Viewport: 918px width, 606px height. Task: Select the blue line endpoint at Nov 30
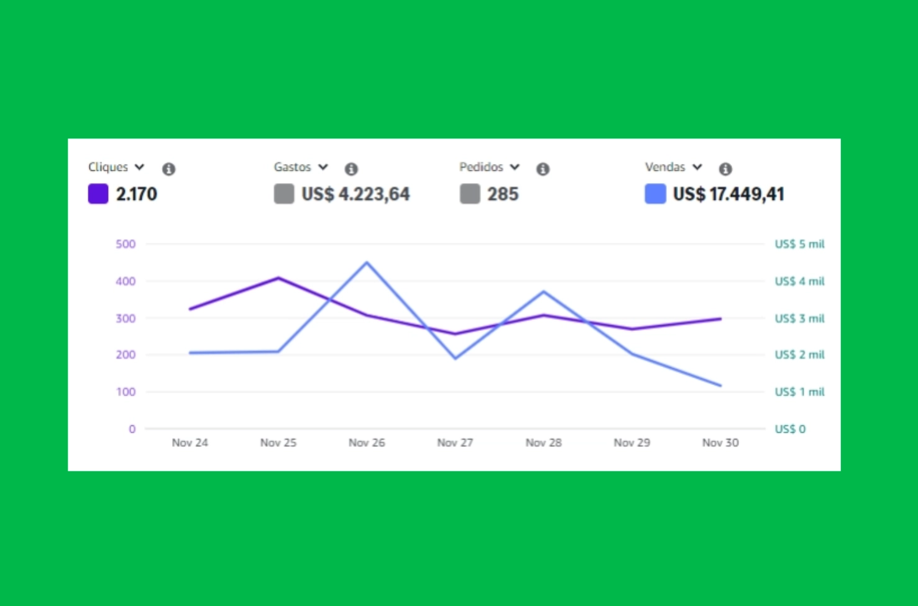(720, 386)
